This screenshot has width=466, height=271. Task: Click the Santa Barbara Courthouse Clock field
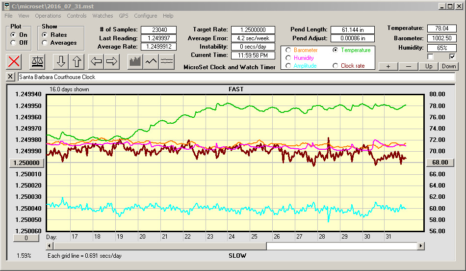point(236,77)
